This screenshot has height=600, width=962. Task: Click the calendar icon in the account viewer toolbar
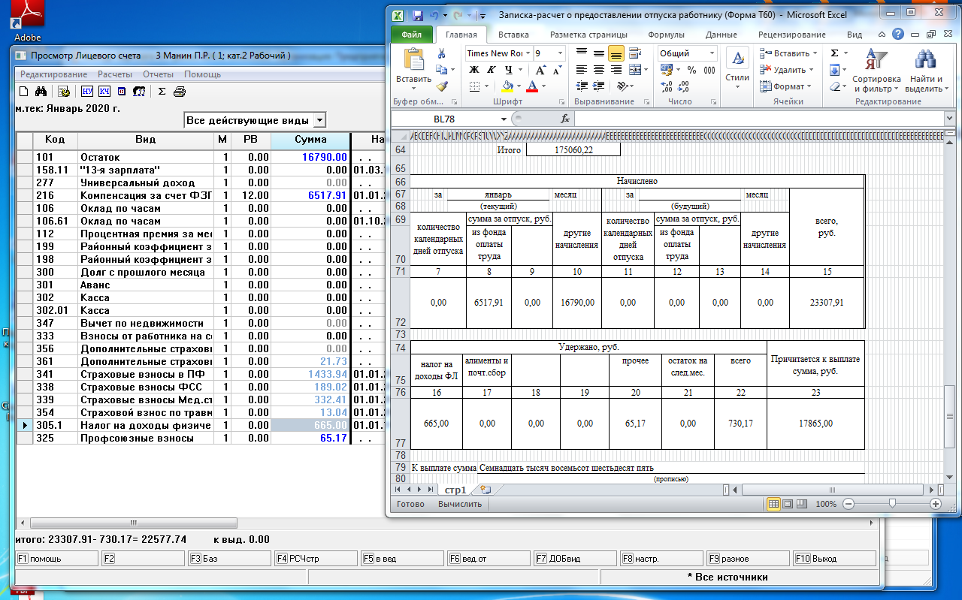[x=121, y=92]
